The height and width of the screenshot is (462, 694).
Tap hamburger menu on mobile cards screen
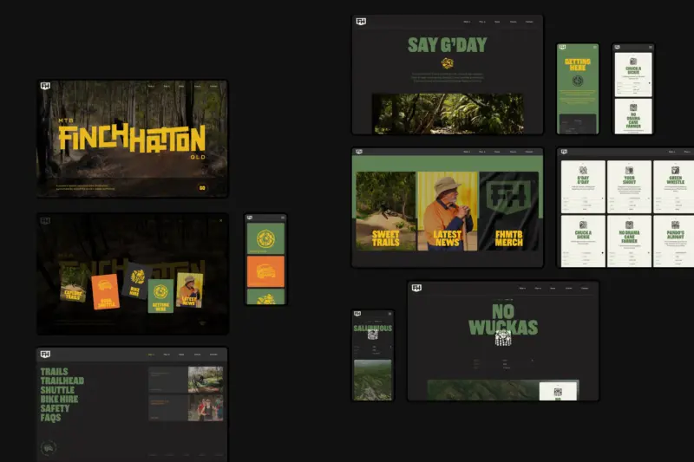[283, 218]
